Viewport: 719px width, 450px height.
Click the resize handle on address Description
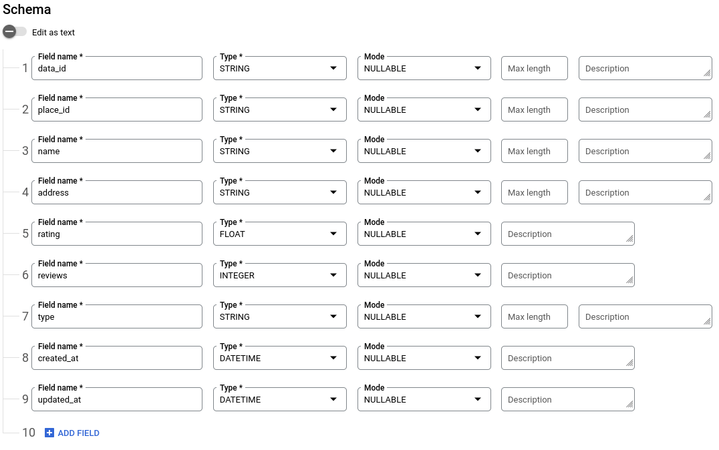click(x=707, y=198)
